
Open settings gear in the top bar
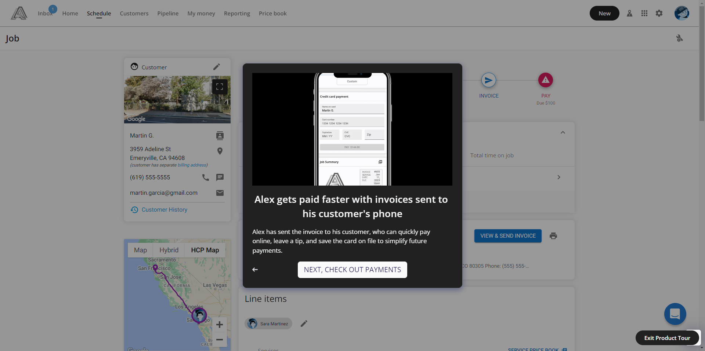tap(659, 14)
